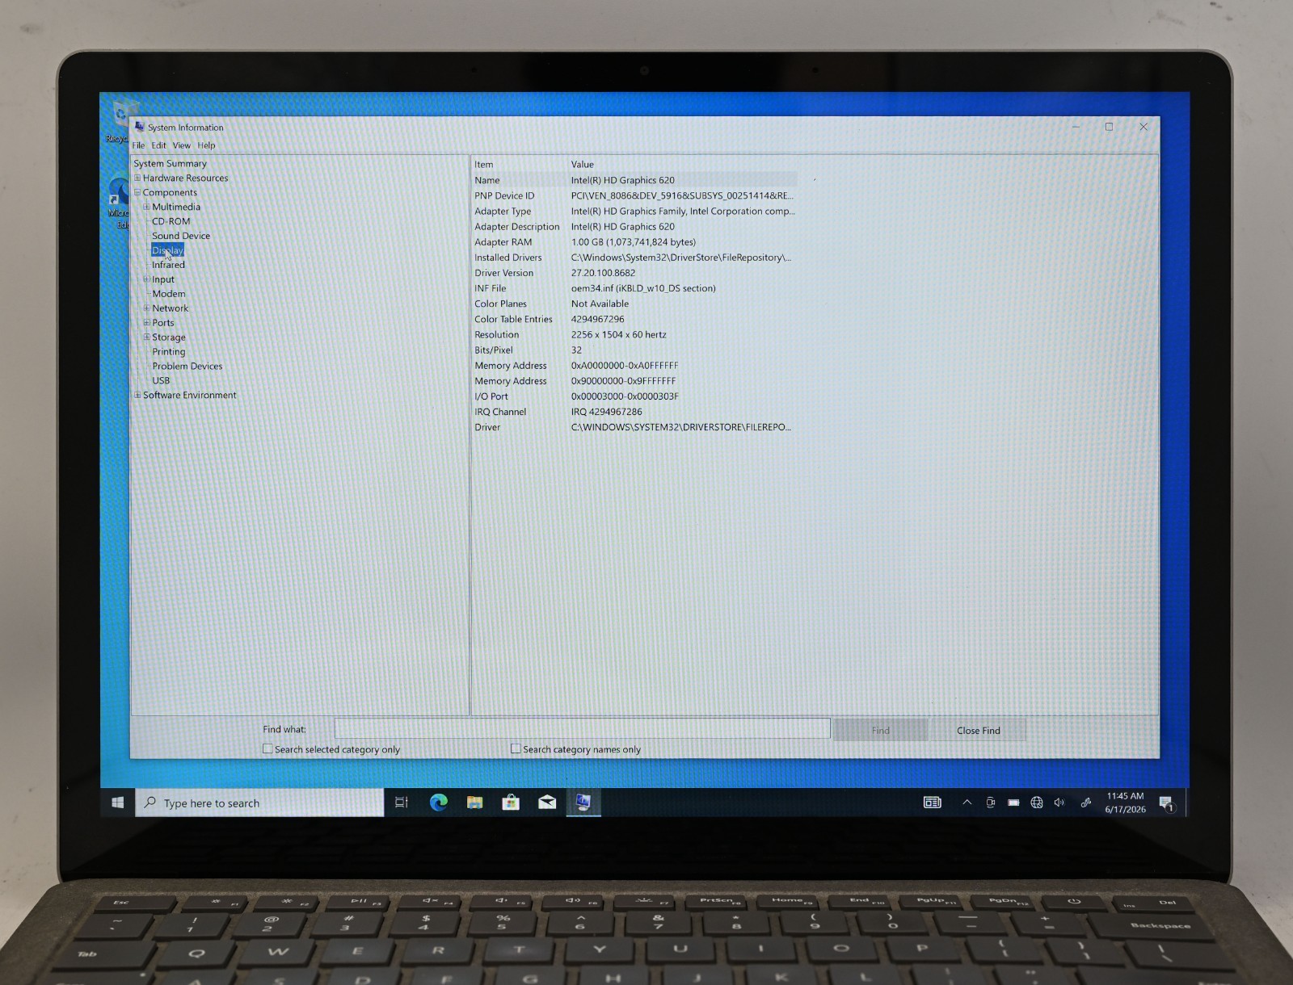The image size is (1293, 985).
Task: Open the network globe tray icon
Action: pyautogui.click(x=1037, y=803)
